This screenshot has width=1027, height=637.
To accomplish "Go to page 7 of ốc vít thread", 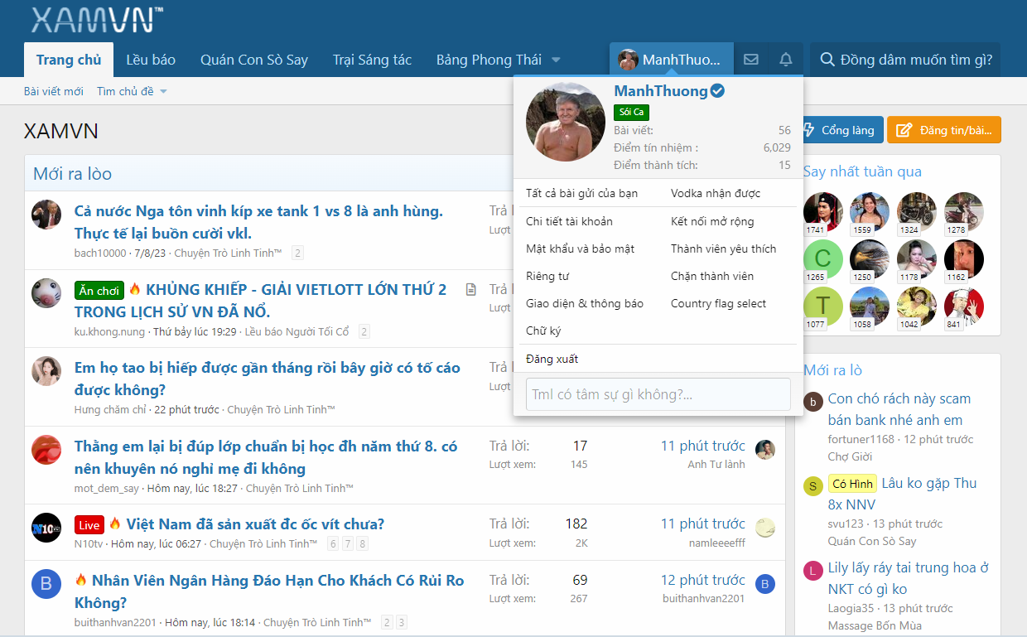I will (348, 543).
